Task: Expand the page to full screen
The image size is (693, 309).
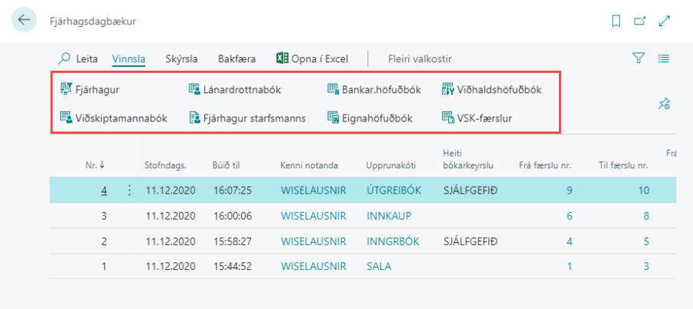Action: 665,22
